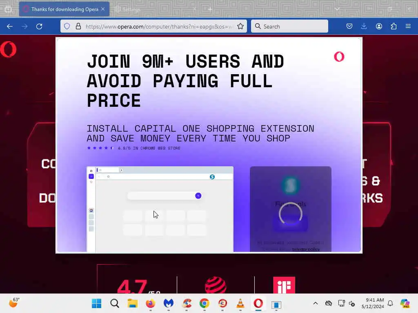418x313 pixels.
Task: Open the notifications bell
Action: pos(390,303)
